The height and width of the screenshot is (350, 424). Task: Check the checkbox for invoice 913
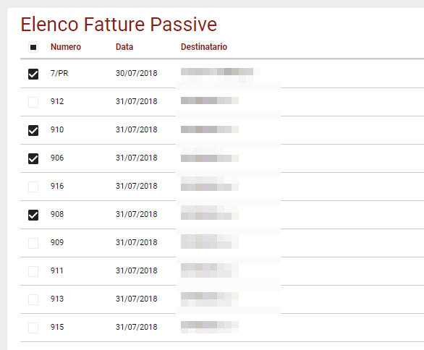(x=33, y=299)
